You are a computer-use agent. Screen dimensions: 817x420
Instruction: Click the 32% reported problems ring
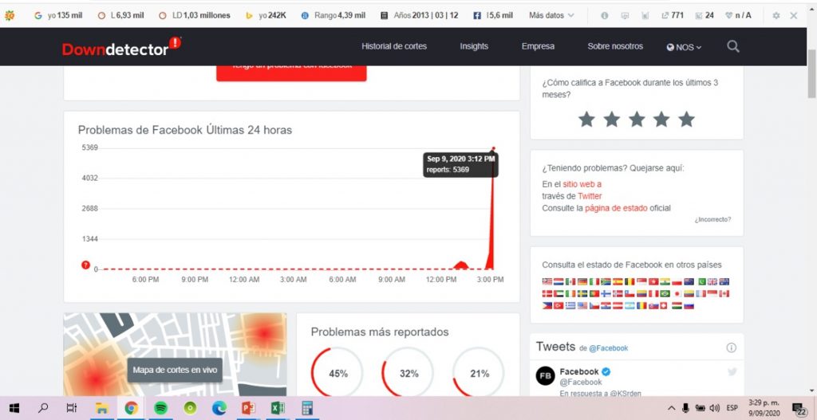(x=408, y=373)
